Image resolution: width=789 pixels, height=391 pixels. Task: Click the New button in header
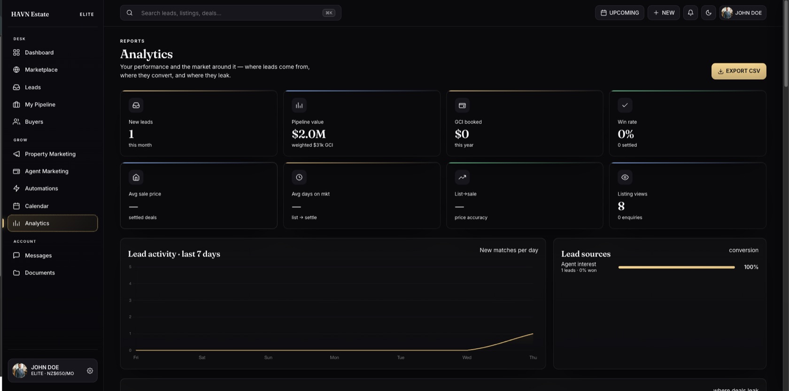664,13
